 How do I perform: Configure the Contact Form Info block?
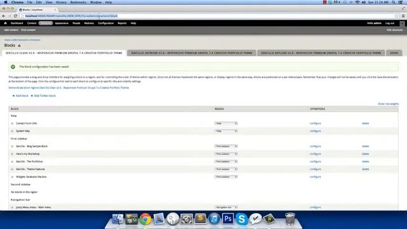point(315,123)
